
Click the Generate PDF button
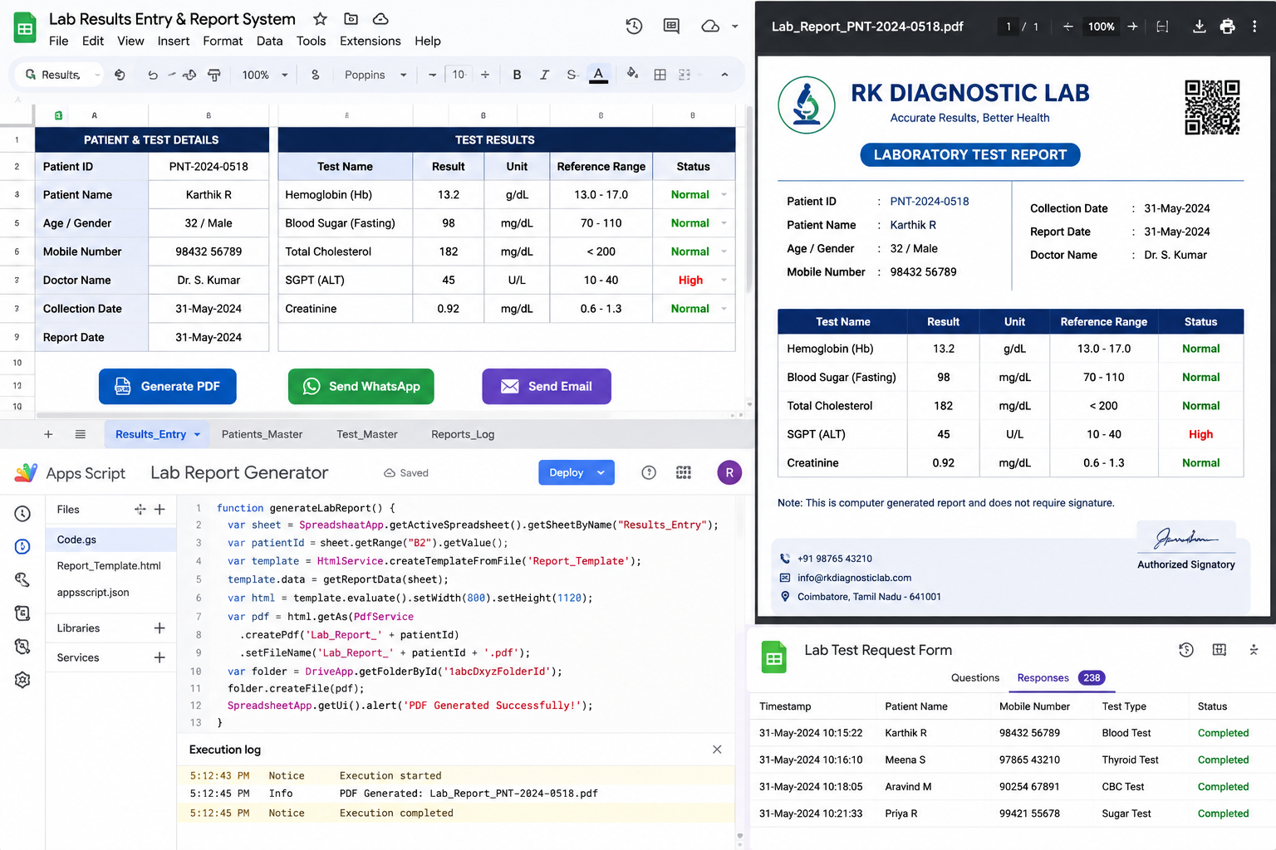coord(168,386)
